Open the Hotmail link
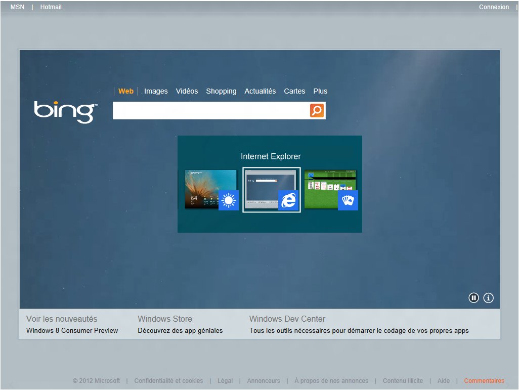The width and height of the screenshot is (519, 390). point(51,7)
